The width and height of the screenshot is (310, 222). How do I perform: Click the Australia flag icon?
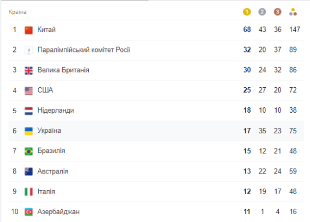tap(28, 172)
